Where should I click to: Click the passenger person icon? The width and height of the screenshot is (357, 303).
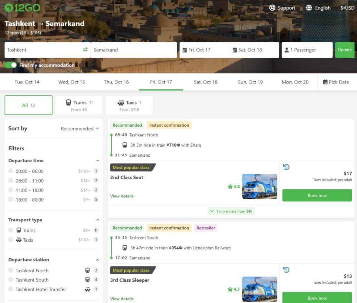click(x=286, y=50)
